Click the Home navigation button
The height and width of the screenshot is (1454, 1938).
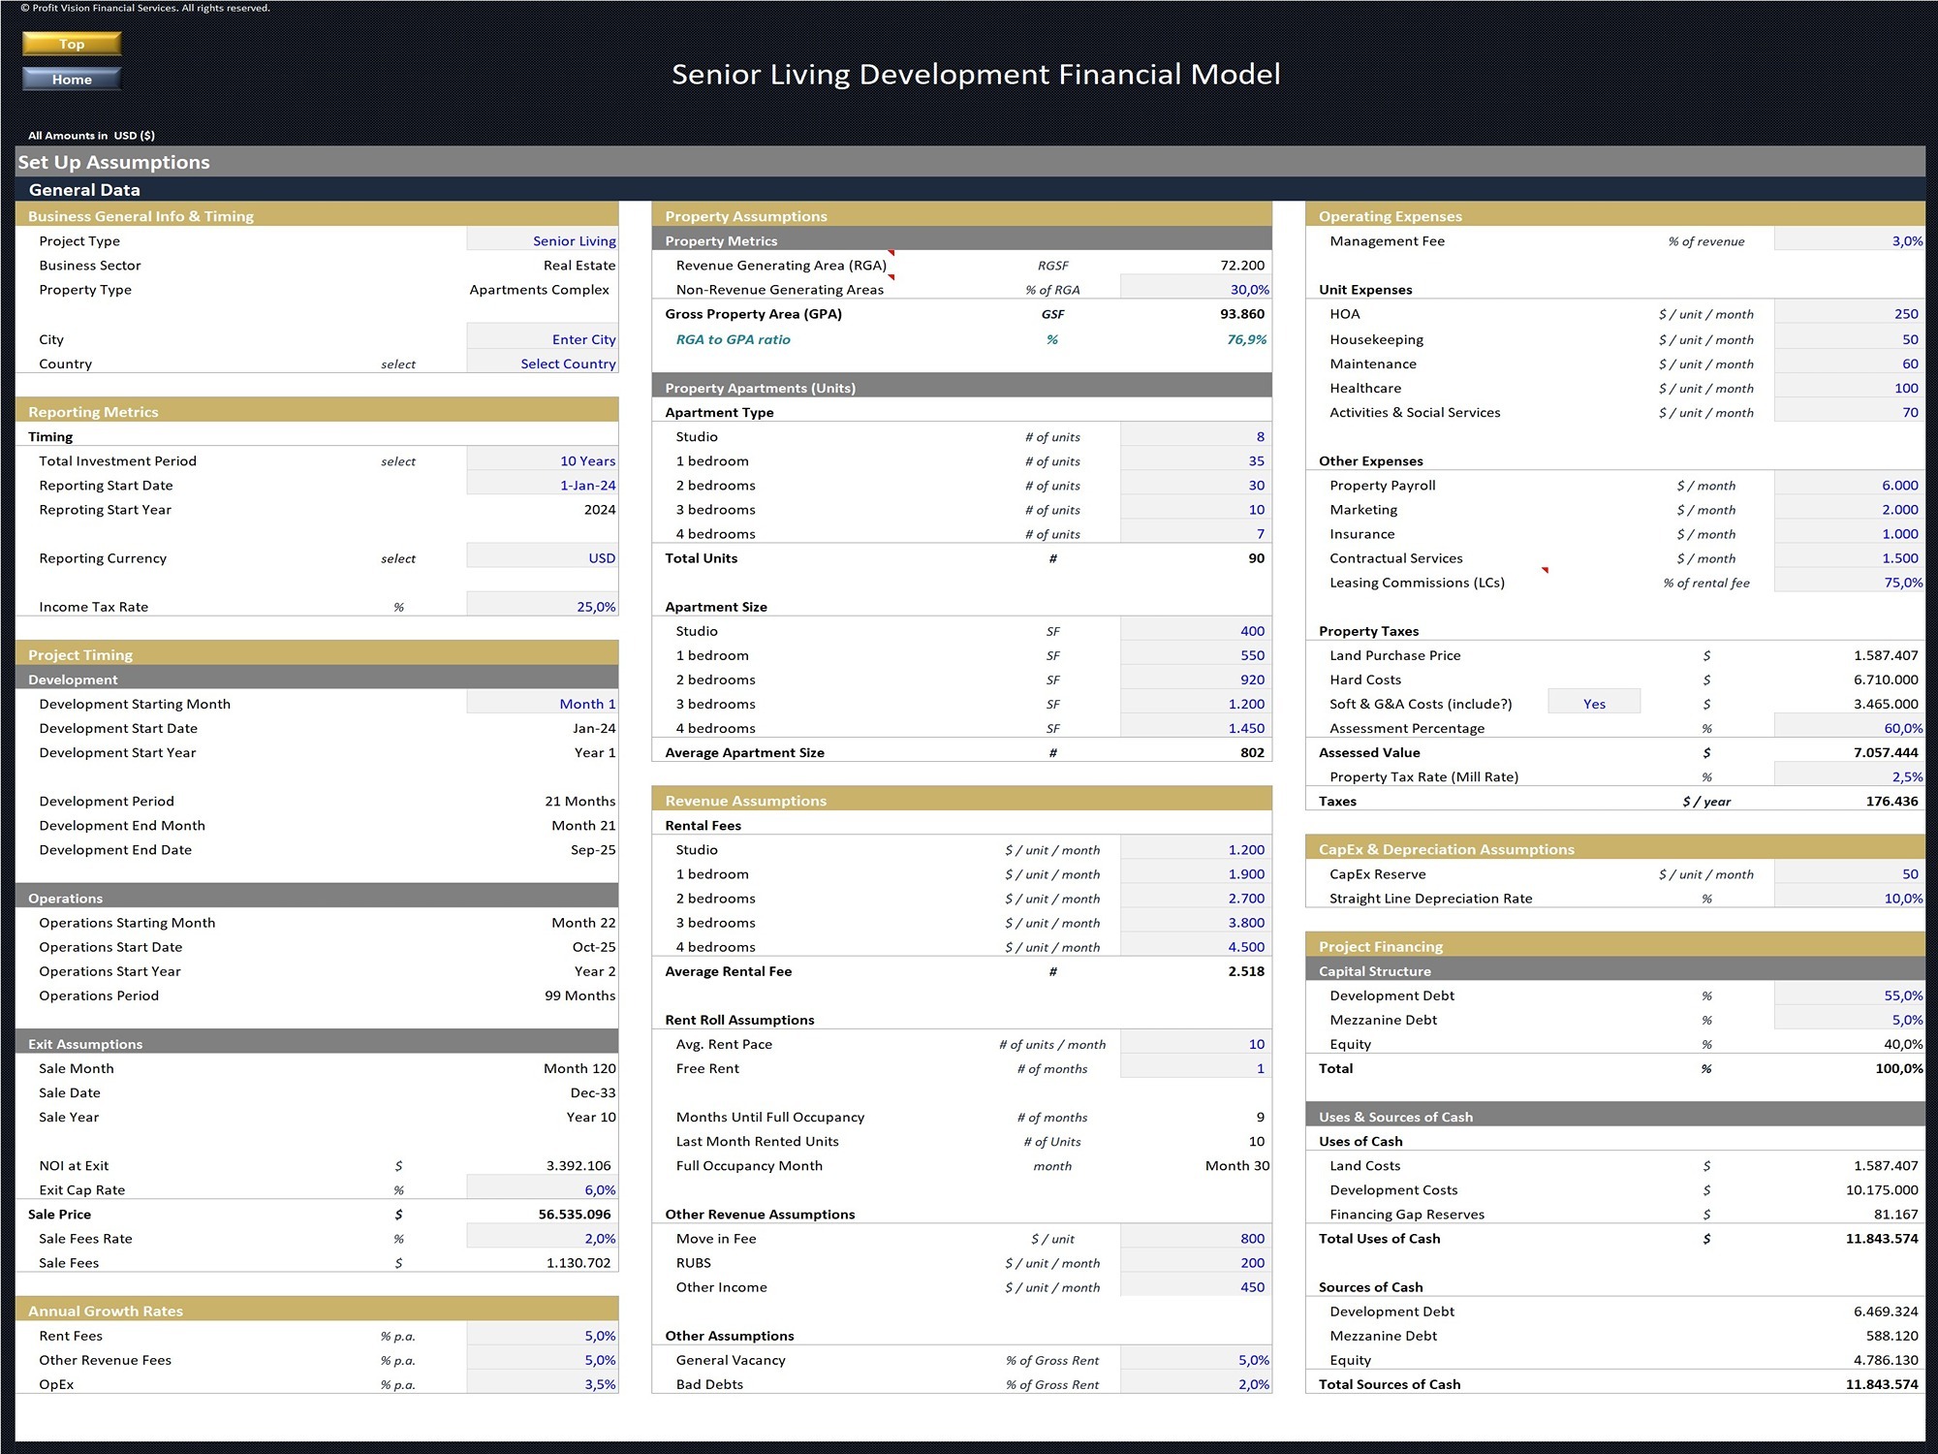point(71,79)
